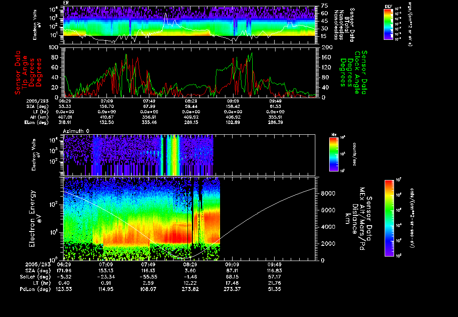Select the Azimuth 0 panel title

point(76,131)
